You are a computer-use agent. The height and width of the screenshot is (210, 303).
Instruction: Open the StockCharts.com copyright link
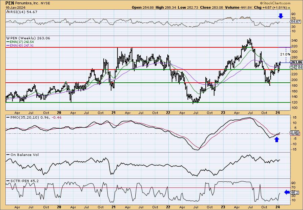(x=275, y=3)
